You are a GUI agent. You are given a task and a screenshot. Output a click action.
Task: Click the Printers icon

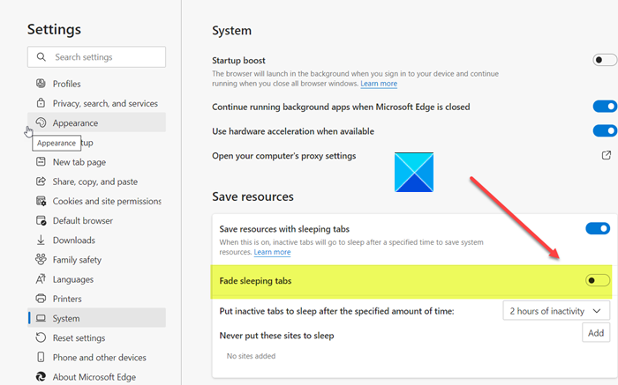click(41, 299)
